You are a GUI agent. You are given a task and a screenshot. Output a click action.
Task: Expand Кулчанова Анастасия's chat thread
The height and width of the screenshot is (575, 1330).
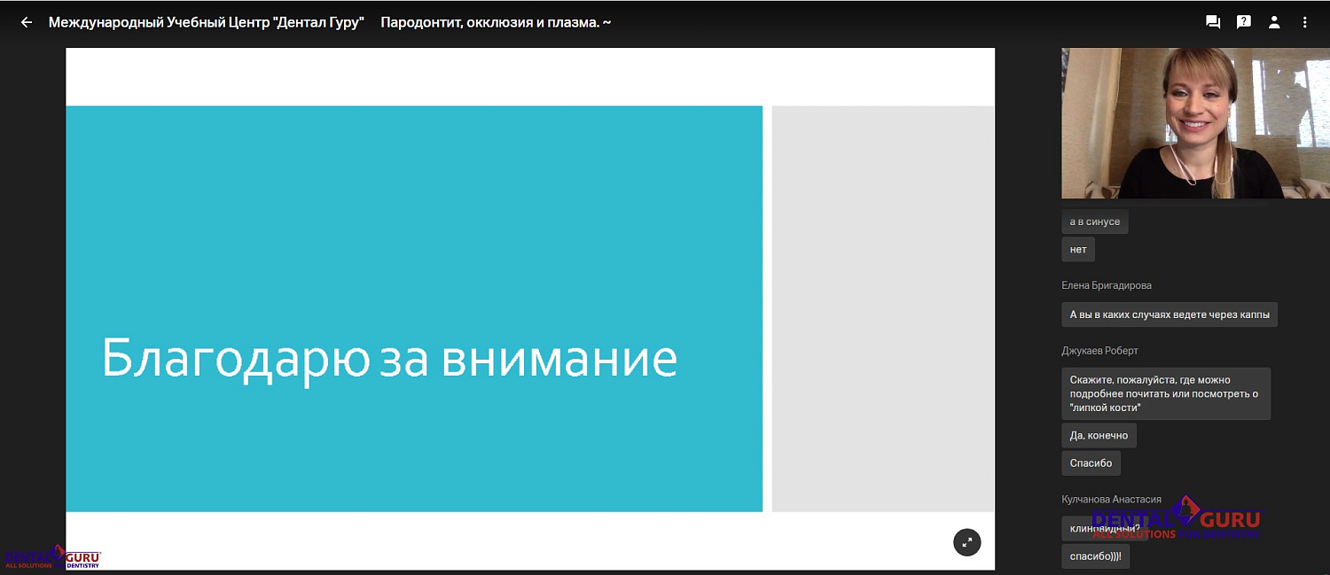coord(1112,499)
